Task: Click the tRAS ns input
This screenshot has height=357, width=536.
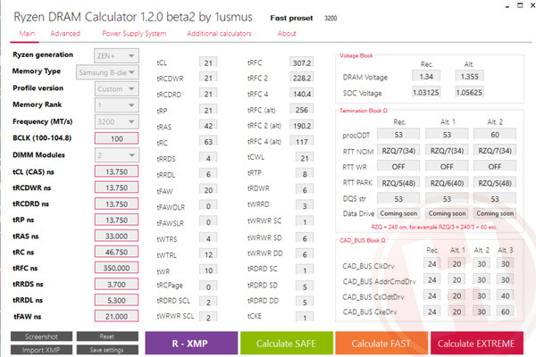Action: tap(116, 236)
